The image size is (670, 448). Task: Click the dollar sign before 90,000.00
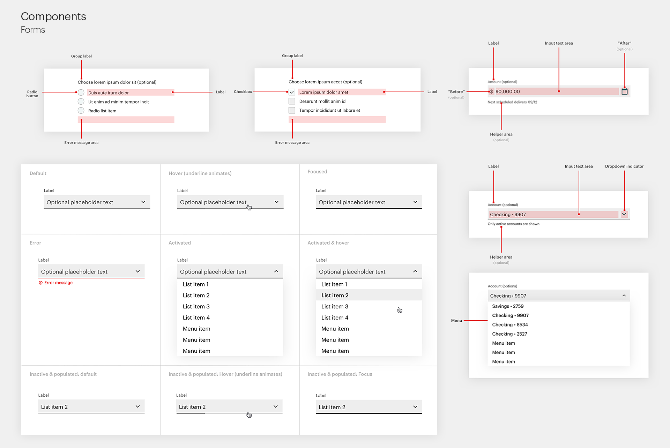[491, 91]
